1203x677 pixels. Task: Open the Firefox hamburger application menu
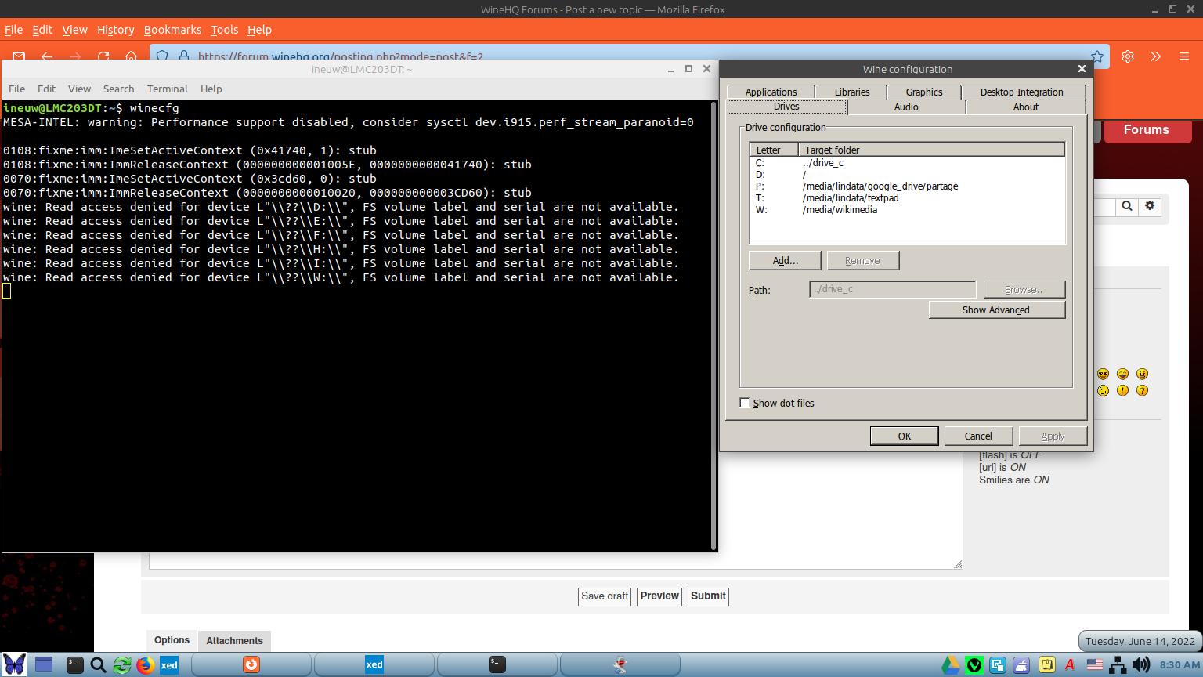pyautogui.click(x=1184, y=56)
